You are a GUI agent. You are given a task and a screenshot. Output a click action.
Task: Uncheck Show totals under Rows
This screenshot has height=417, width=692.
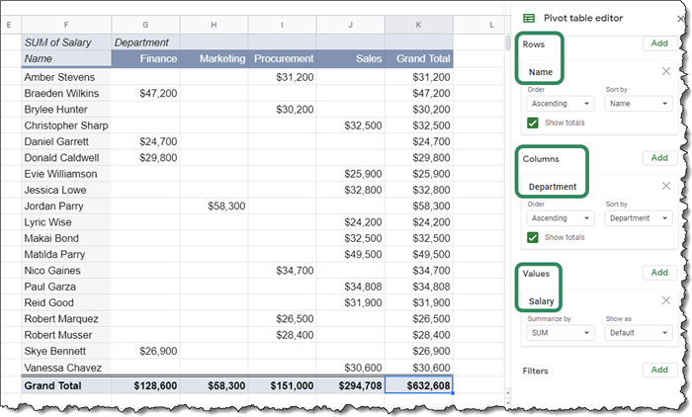point(533,123)
